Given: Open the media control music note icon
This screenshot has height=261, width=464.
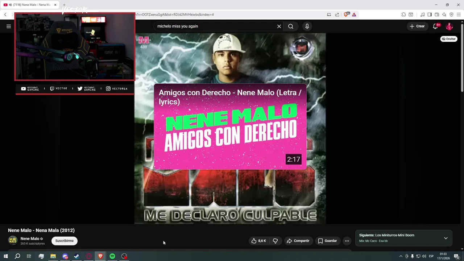Looking at the screenshot, I should click(x=422, y=14).
